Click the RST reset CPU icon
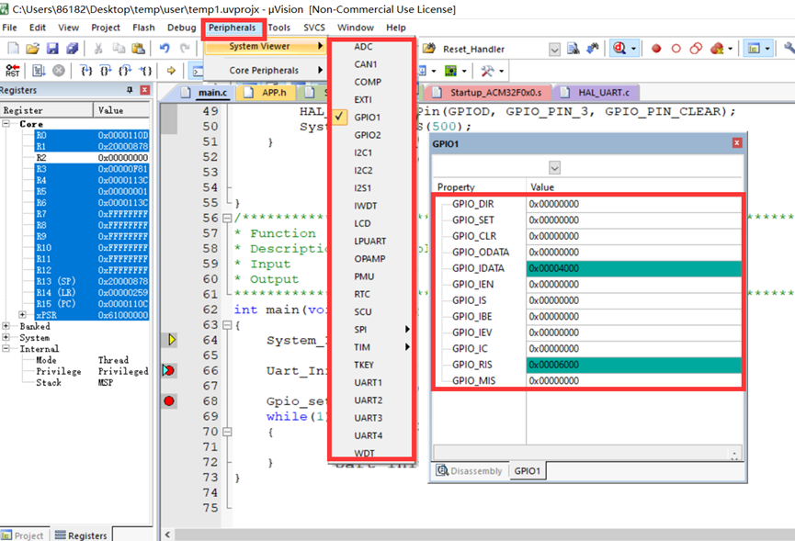 point(12,71)
